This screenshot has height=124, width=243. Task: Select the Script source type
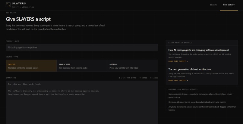click(31, 66)
